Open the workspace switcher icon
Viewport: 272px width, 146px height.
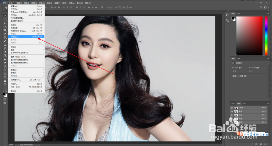pyautogui.click(x=265, y=7)
